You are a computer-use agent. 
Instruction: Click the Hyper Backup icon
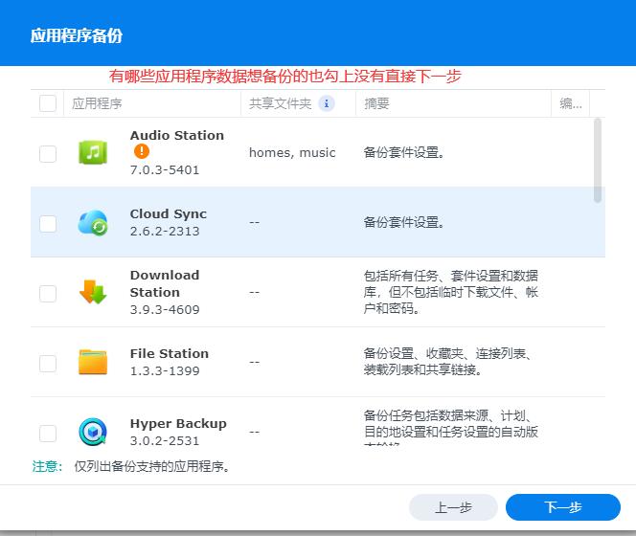[x=93, y=432]
